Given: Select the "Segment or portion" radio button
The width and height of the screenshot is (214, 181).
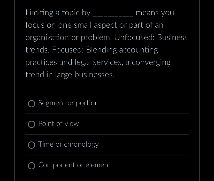Looking at the screenshot, I should 32,104.
